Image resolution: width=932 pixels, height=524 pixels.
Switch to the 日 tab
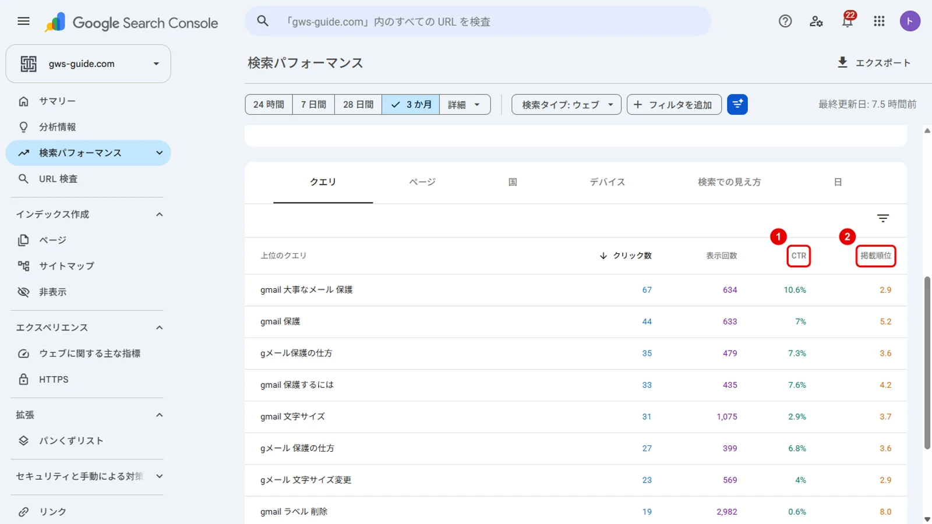[838, 182]
